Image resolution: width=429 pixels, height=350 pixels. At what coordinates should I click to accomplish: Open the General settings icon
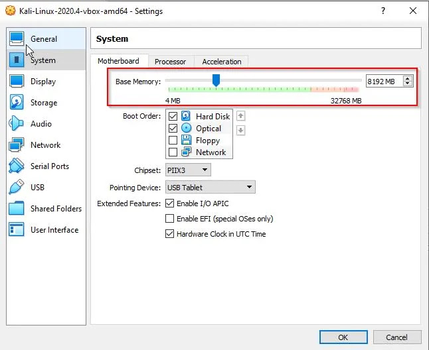[17, 38]
